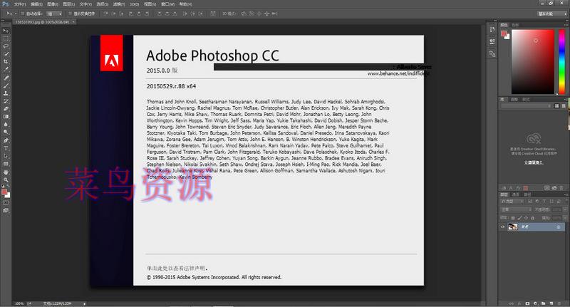Select the Dodge tool
570x307 pixels.
point(6,132)
